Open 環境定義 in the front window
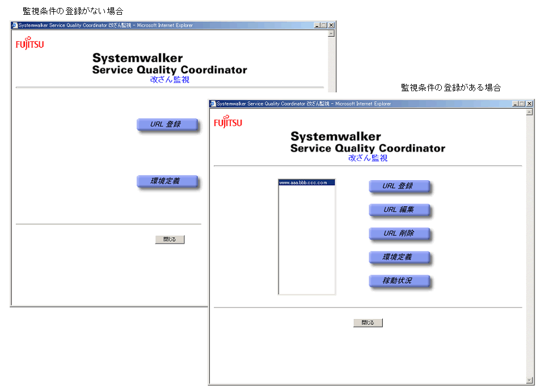The width and height of the screenshot is (536, 387). coord(399,257)
